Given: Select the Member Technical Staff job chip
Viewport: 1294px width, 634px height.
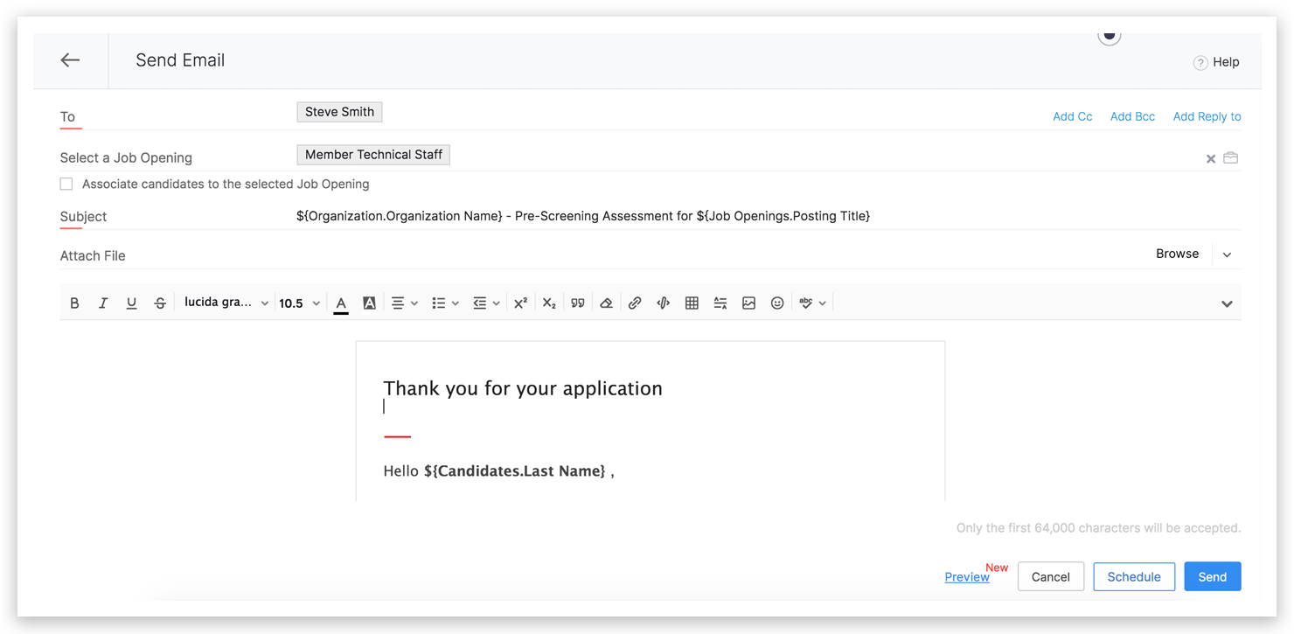Looking at the screenshot, I should (373, 155).
